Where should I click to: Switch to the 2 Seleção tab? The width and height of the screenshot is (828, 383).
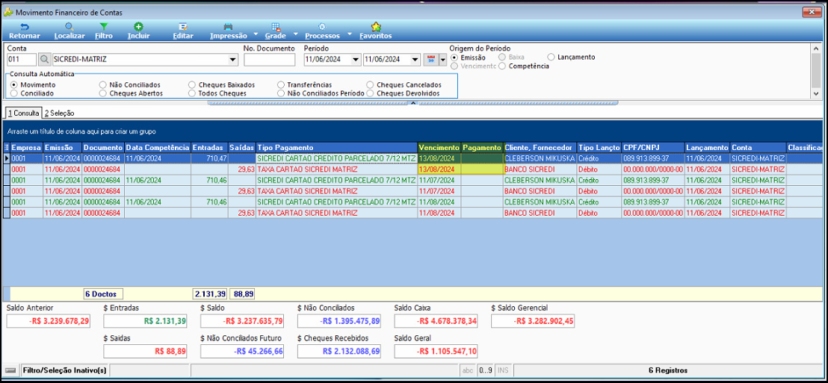click(x=59, y=113)
